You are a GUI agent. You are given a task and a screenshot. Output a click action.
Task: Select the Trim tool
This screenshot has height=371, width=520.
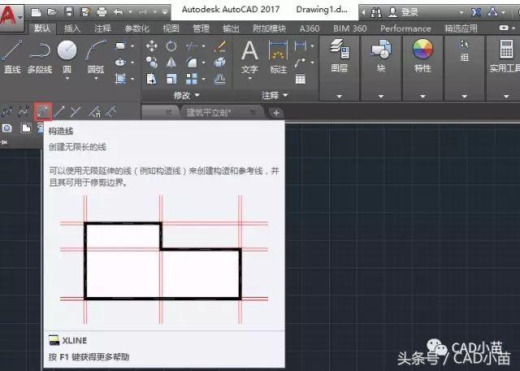coord(191,46)
